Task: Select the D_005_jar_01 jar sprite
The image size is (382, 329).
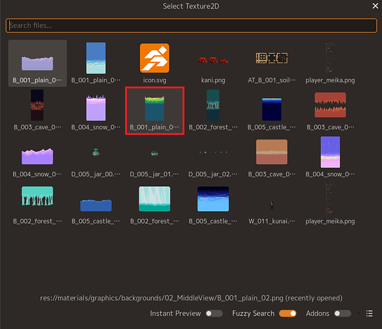Action: [x=155, y=157]
